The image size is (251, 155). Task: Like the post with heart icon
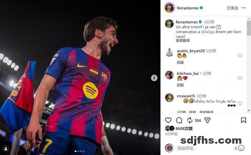point(168,120)
